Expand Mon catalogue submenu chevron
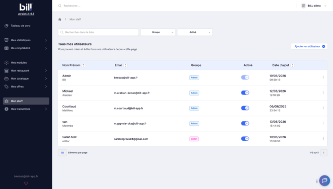The width and height of the screenshot is (333, 189). 46,79
